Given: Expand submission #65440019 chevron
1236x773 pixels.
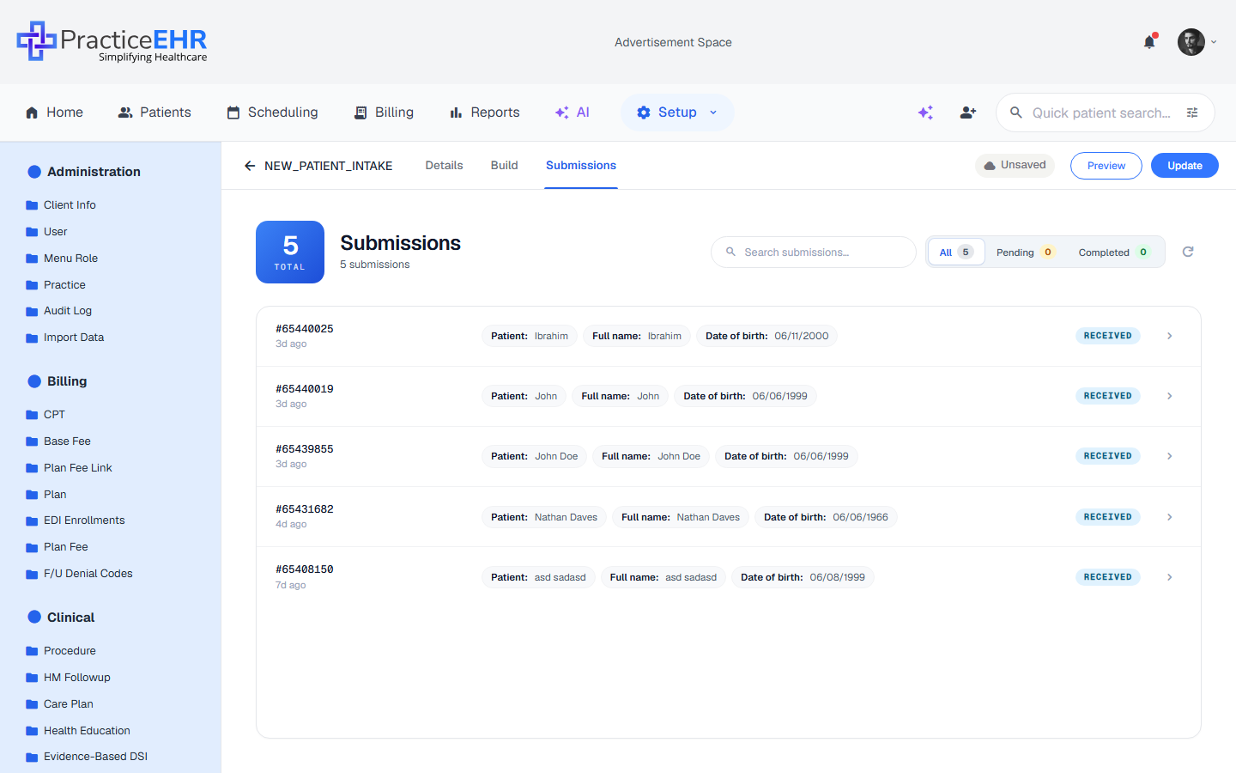Looking at the screenshot, I should 1169,396.
